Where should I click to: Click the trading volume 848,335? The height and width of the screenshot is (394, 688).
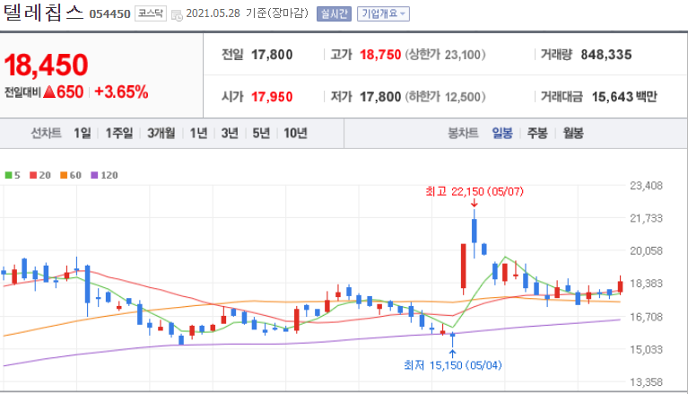point(606,55)
